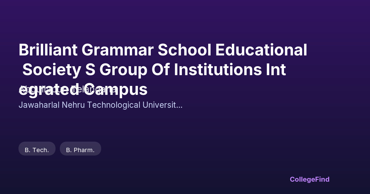Click the word Technological in subtitle

point(113,105)
